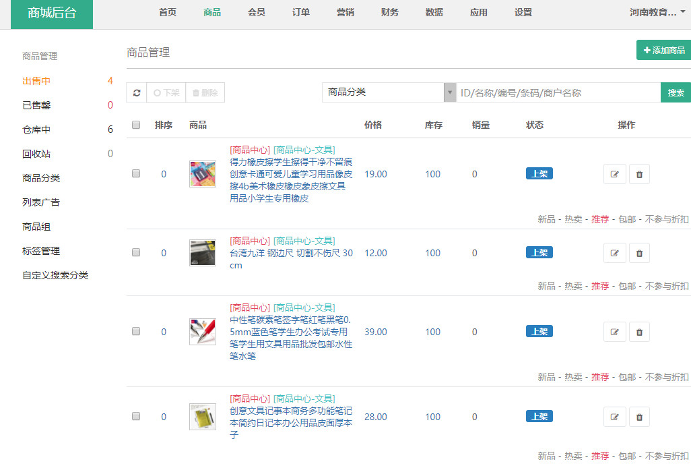Screen dimensions: 691x468
Task: Focus the ID/名称/编号 search field
Action: click(x=558, y=92)
